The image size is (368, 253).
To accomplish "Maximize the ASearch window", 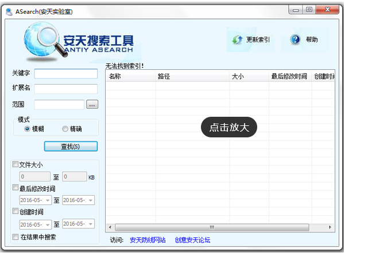I will point(309,10).
